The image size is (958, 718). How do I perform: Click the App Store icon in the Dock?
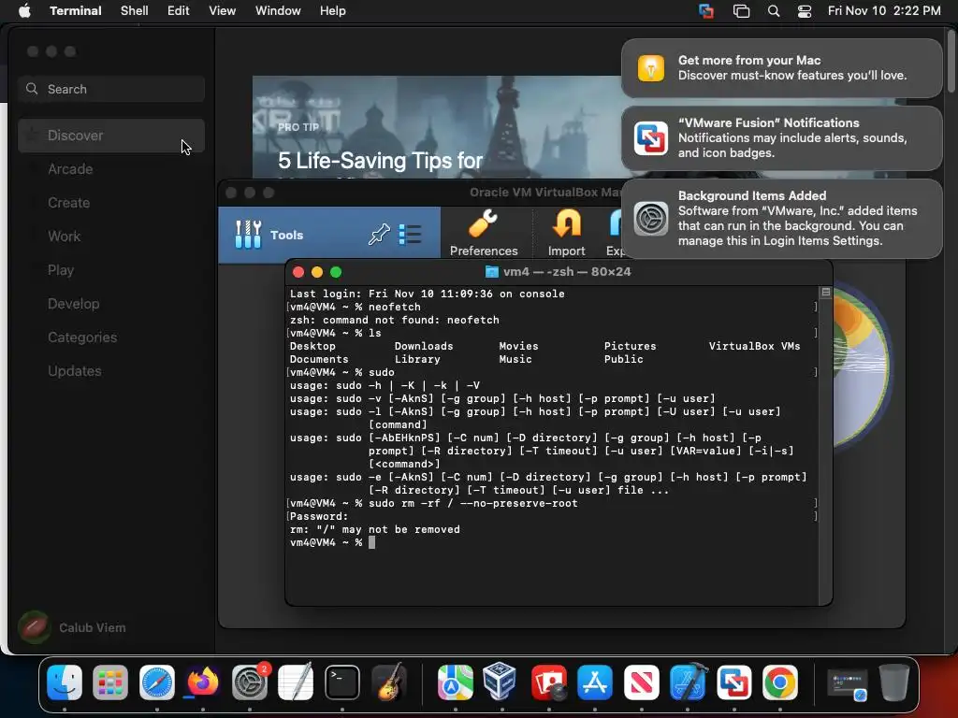[594, 682]
